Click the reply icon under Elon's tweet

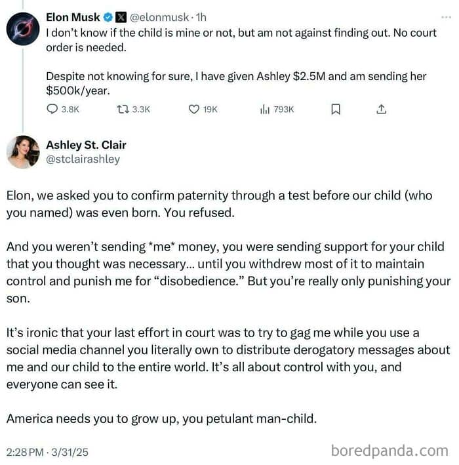click(53, 110)
